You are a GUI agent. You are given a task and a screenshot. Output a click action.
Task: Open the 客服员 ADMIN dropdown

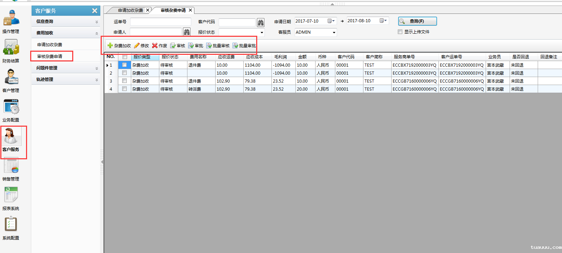pyautogui.click(x=334, y=32)
